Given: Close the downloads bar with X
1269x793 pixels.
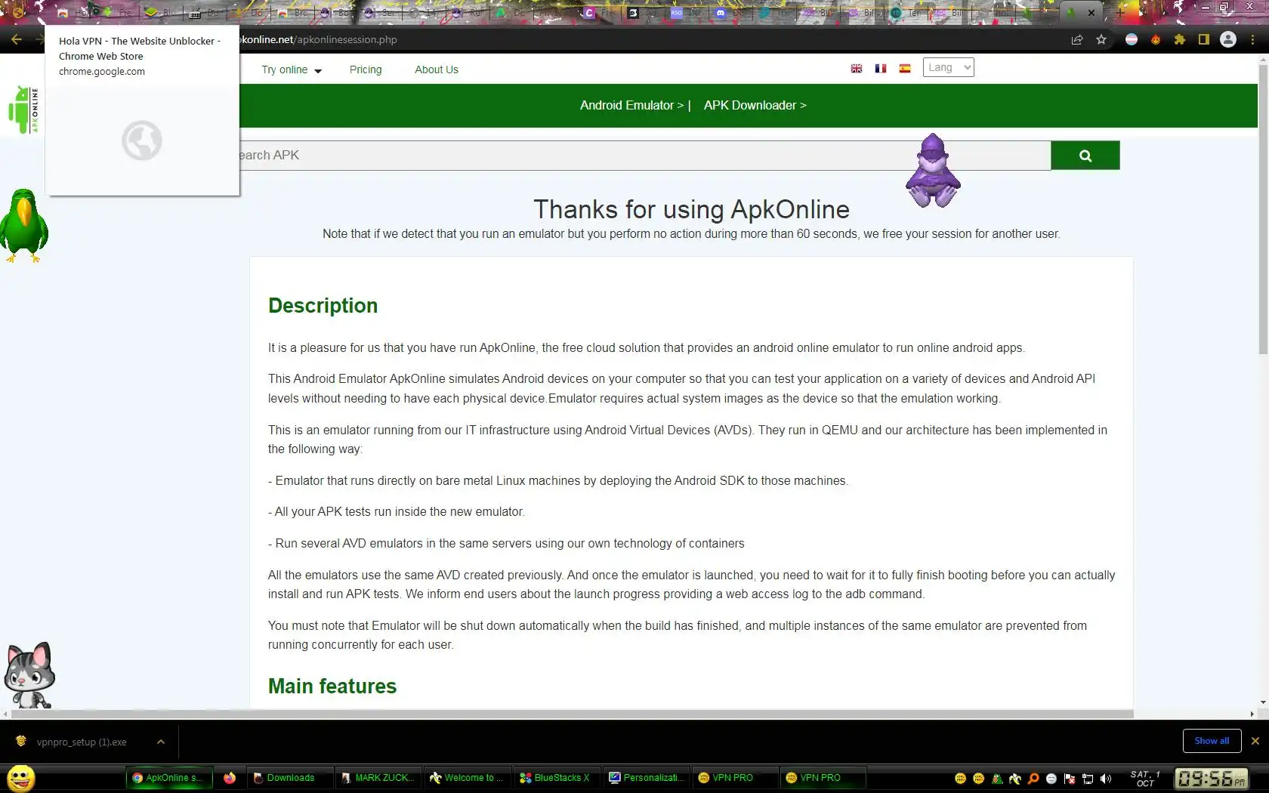Looking at the screenshot, I should click(1255, 741).
